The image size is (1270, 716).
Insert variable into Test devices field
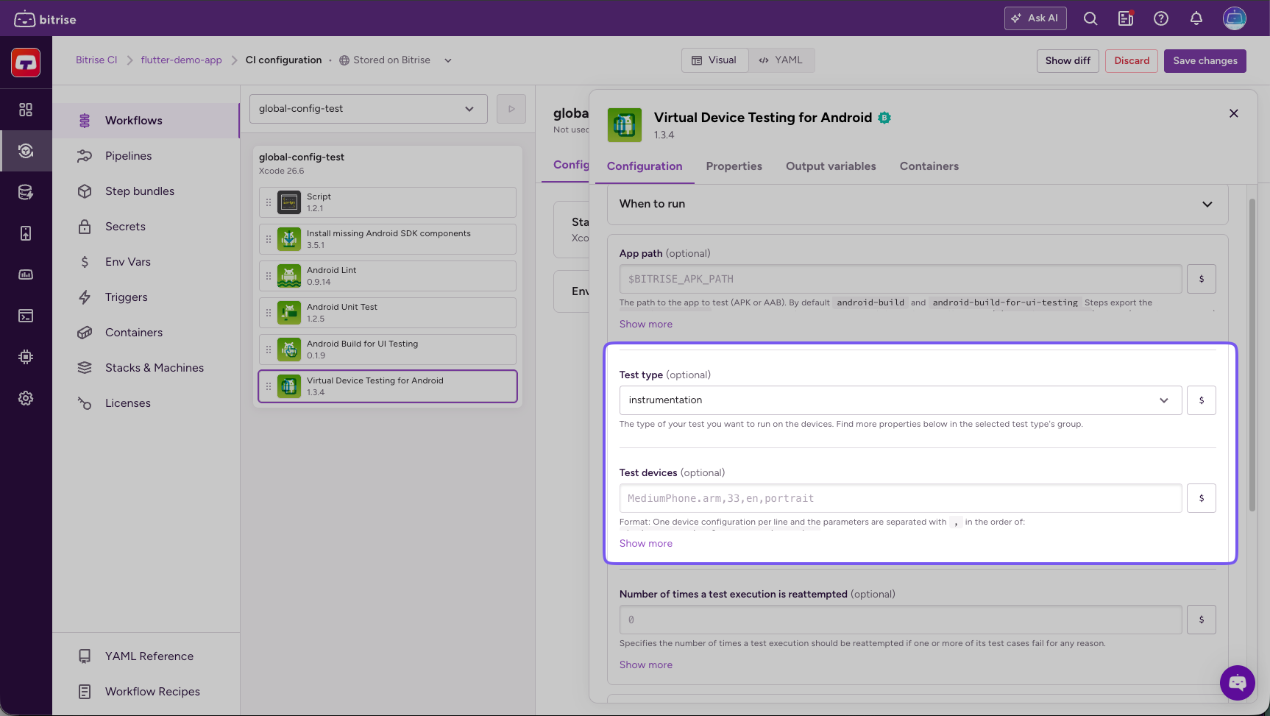click(x=1202, y=498)
